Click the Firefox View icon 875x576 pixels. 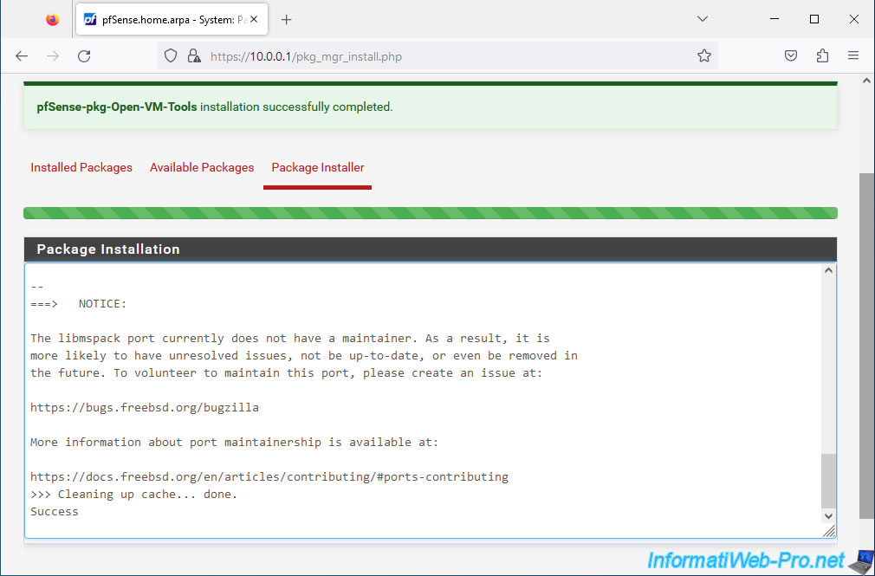click(x=53, y=20)
